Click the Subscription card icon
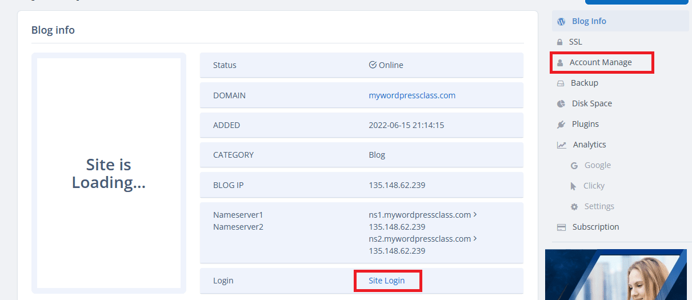 pyautogui.click(x=562, y=227)
